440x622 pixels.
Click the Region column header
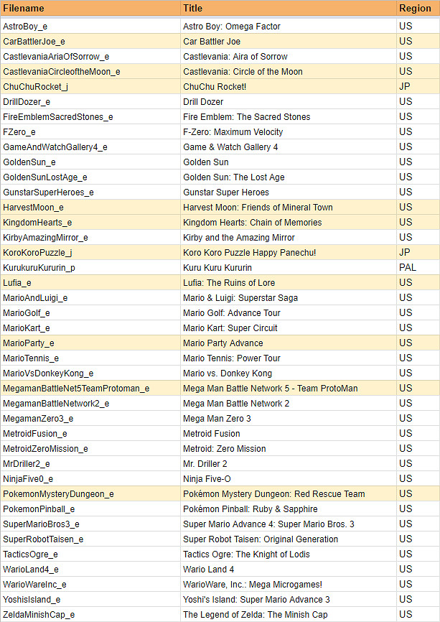pyautogui.click(x=416, y=9)
